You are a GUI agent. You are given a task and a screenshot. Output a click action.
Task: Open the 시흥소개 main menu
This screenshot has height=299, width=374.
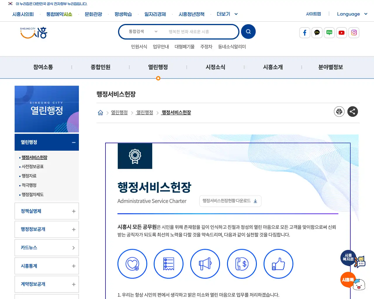tap(273, 67)
